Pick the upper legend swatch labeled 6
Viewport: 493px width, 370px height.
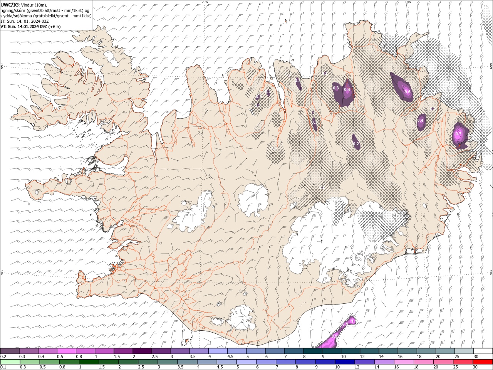coord(275,351)
